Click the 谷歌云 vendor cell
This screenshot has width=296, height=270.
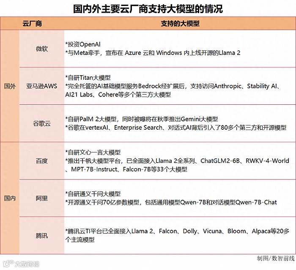pyautogui.click(x=42, y=123)
